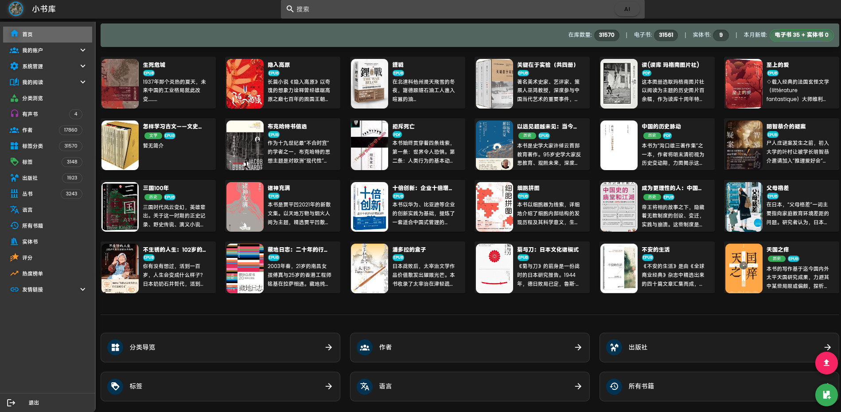The width and height of the screenshot is (841, 412).
Task: Select the 作者 authors icon in sidebar
Action: pos(14,130)
